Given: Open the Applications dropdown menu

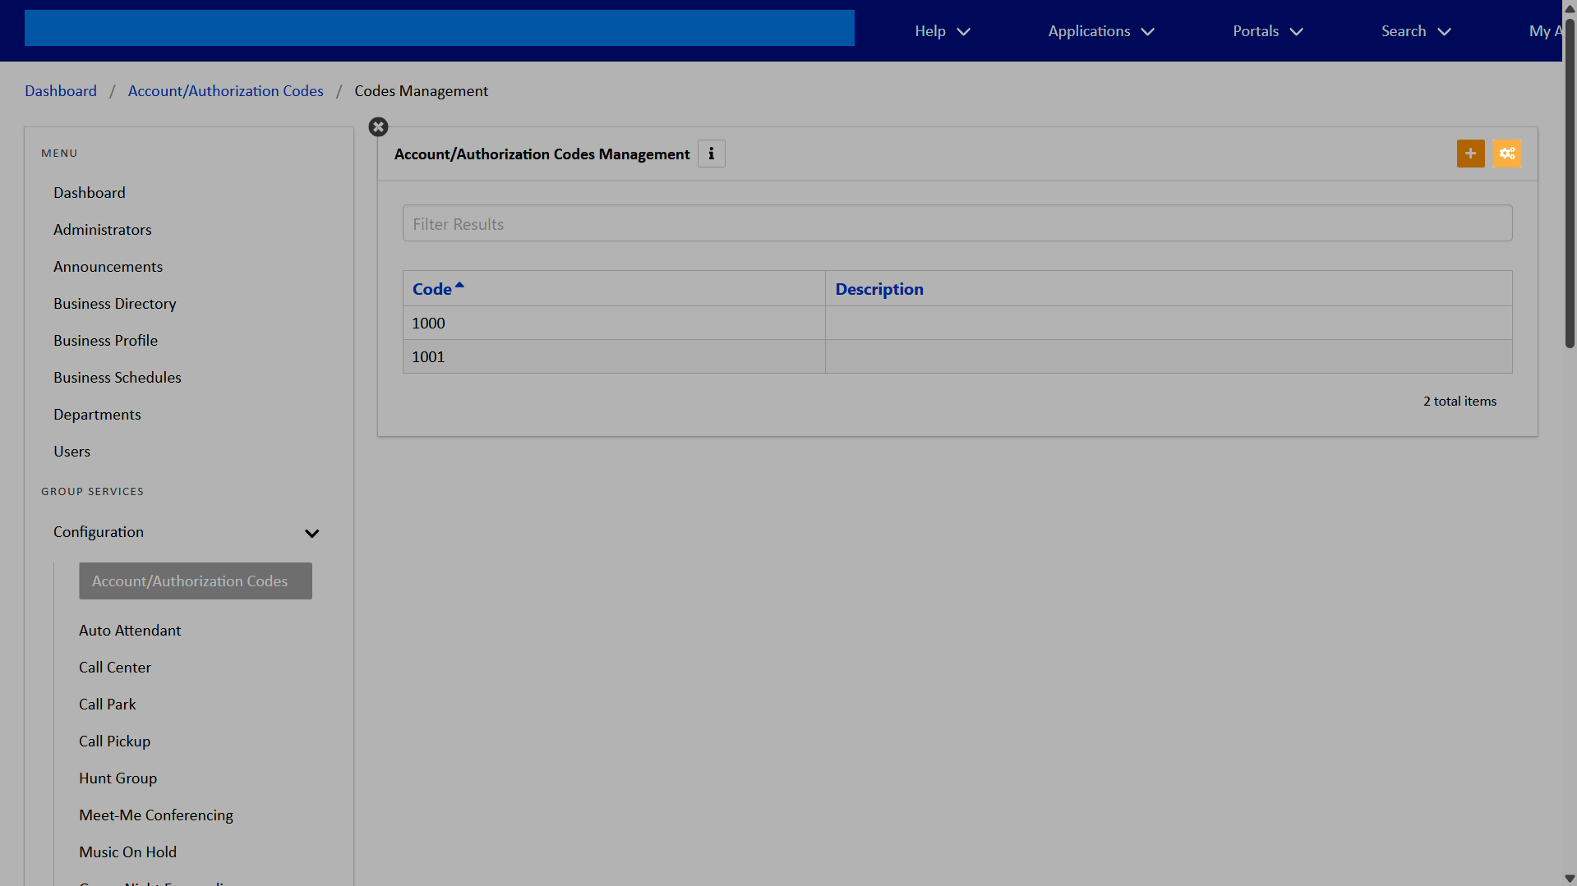Looking at the screenshot, I should tap(1100, 31).
